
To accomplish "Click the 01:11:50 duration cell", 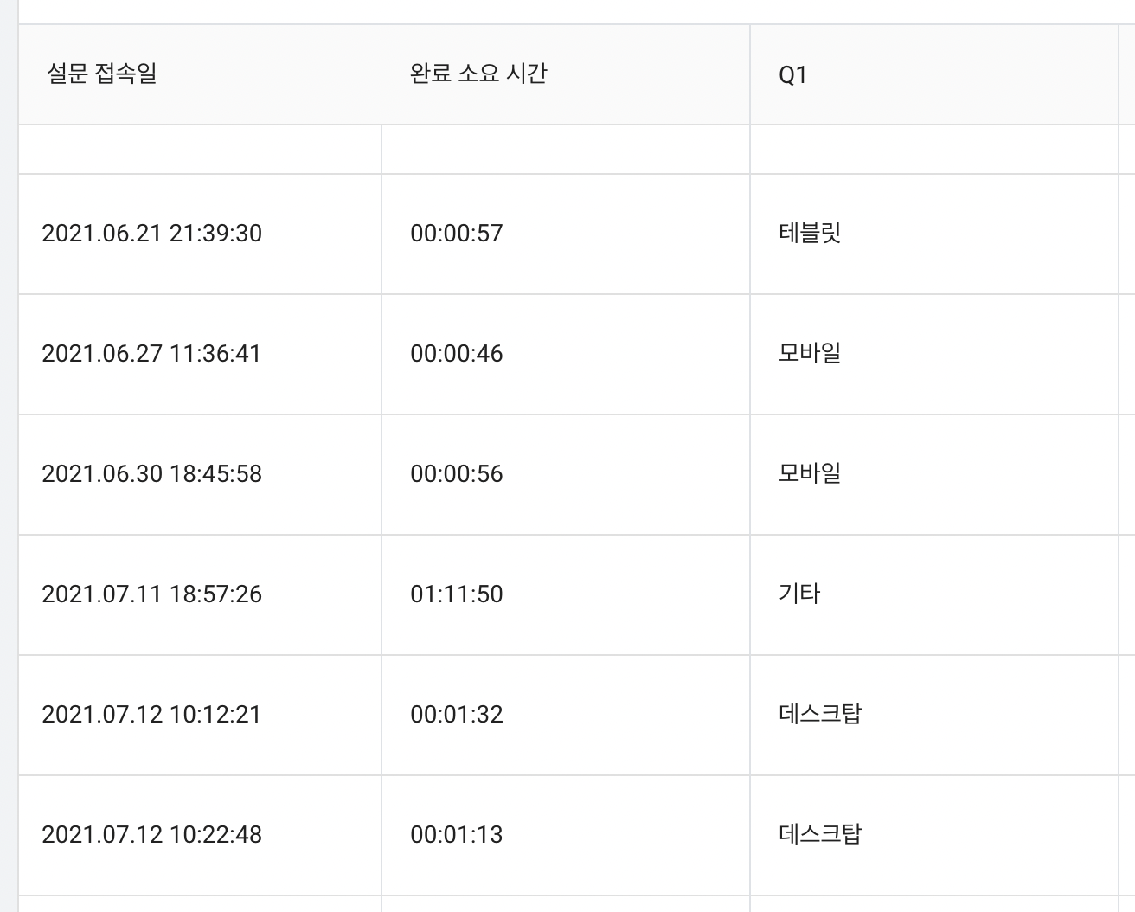I will click(457, 594).
